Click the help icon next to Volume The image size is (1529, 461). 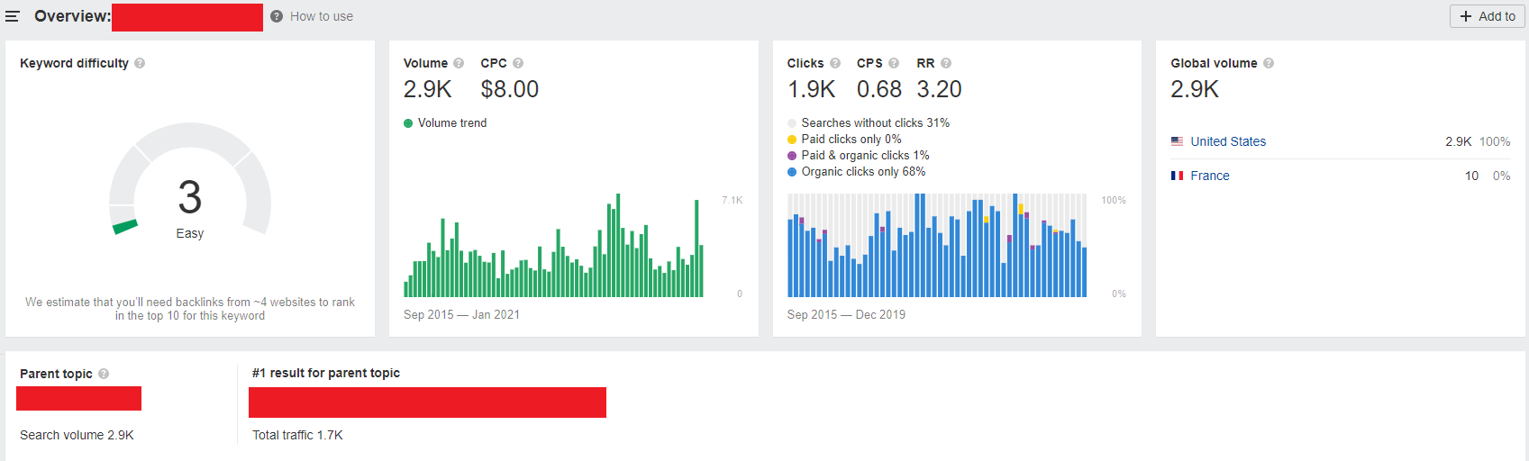(459, 63)
